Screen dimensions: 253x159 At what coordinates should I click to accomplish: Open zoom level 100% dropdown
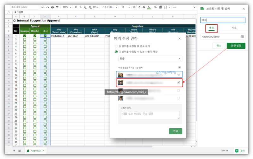point(67,7)
